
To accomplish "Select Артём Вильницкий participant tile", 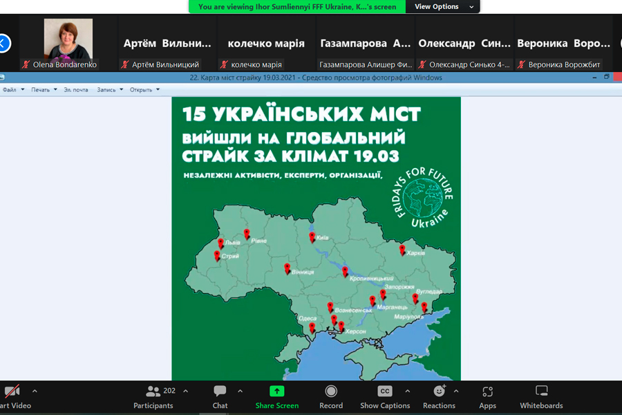I will pyautogui.click(x=167, y=44).
